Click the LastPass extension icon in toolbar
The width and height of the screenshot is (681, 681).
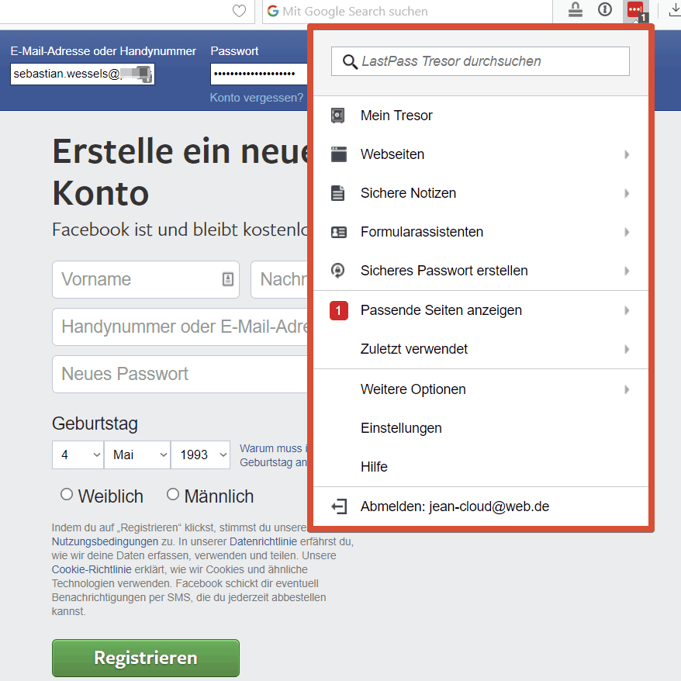635,10
